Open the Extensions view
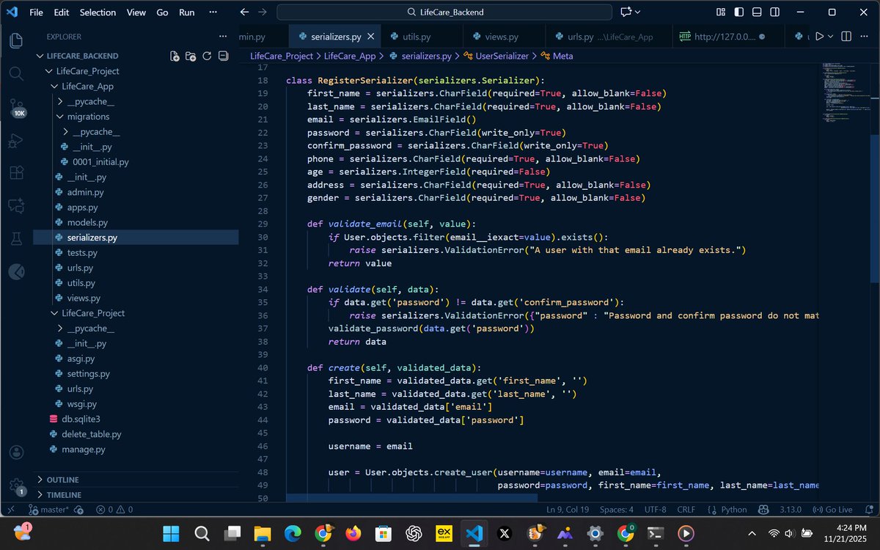 16,172
